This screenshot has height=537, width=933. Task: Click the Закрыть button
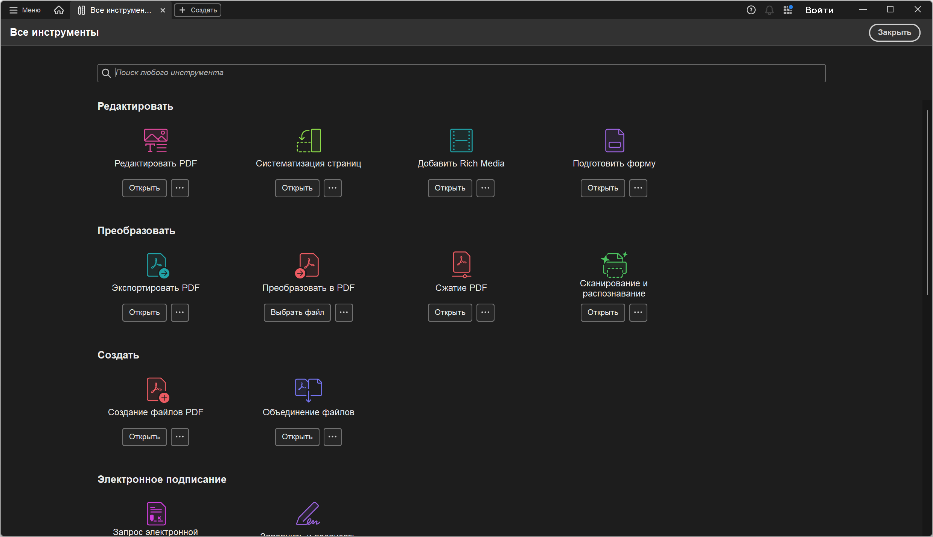tap(894, 32)
